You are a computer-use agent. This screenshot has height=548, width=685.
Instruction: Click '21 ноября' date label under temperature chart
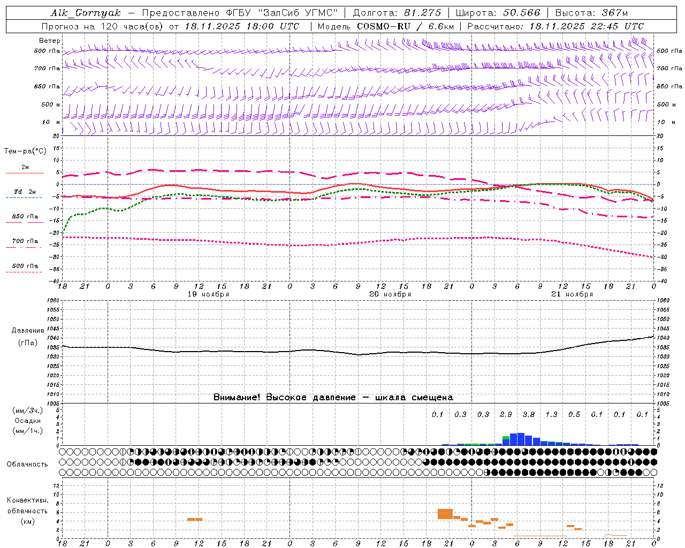[x=572, y=294]
